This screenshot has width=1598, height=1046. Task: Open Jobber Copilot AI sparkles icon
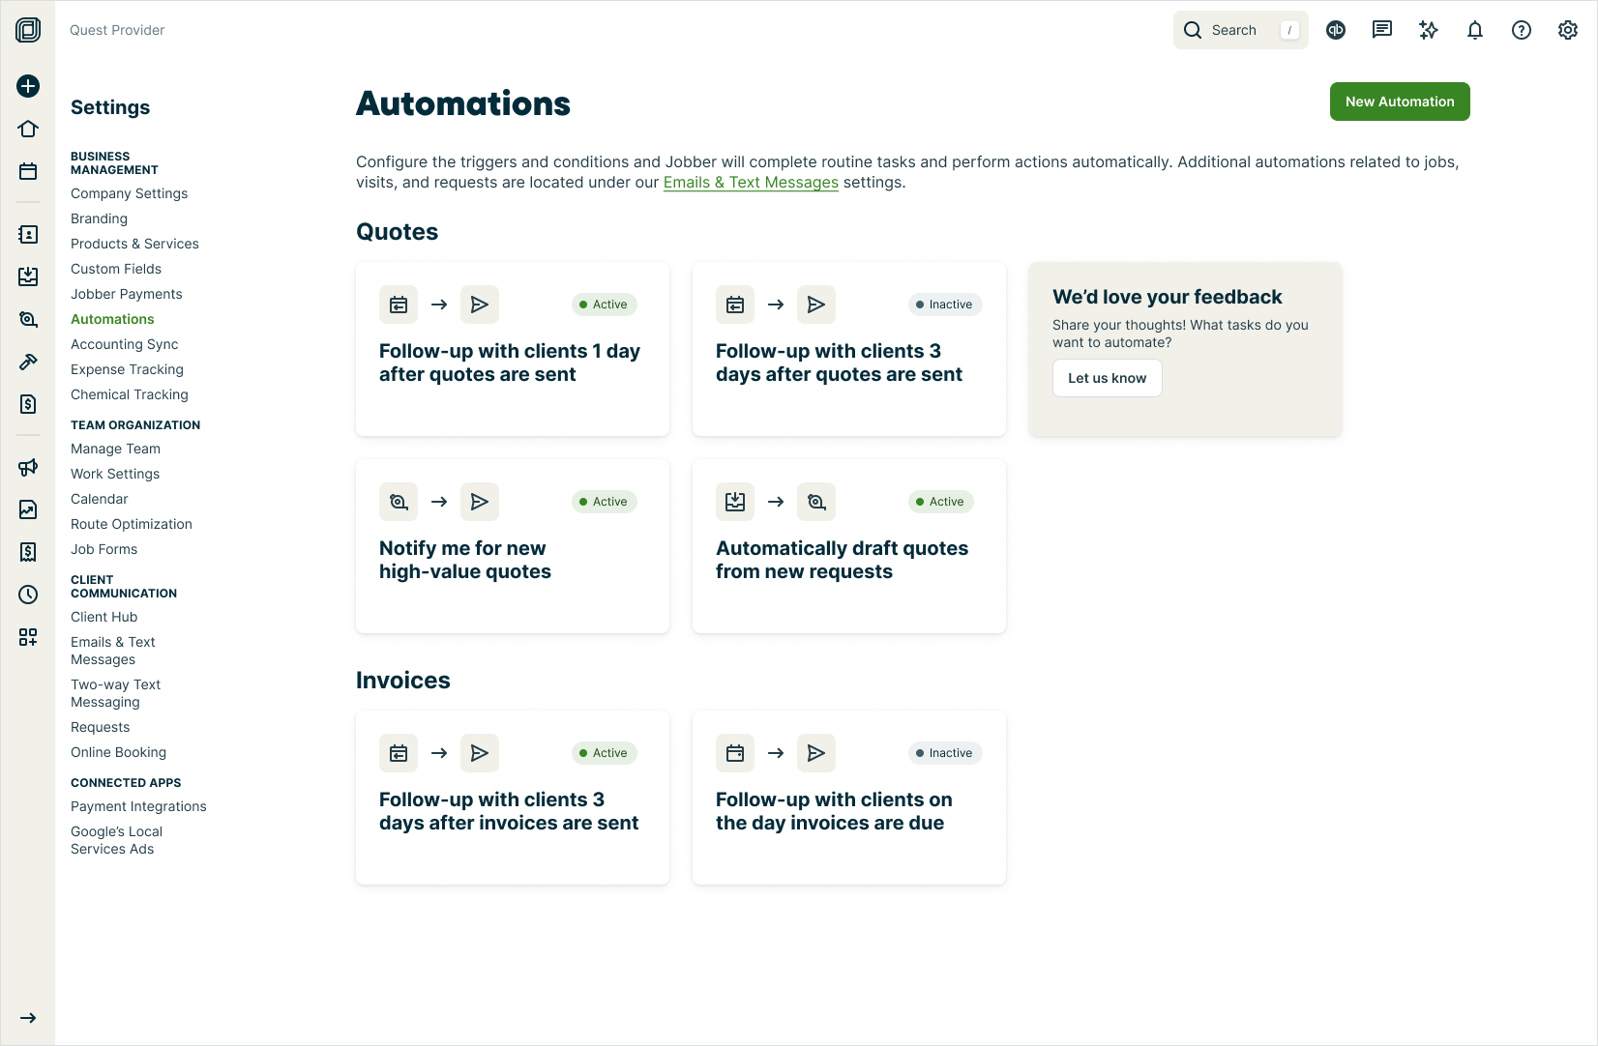(1428, 30)
